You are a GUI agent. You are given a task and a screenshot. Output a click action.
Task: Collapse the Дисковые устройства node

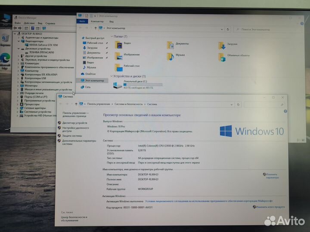coord(19,49)
